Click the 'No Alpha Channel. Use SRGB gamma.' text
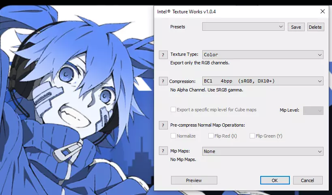This screenshot has width=332, height=195. (207, 90)
